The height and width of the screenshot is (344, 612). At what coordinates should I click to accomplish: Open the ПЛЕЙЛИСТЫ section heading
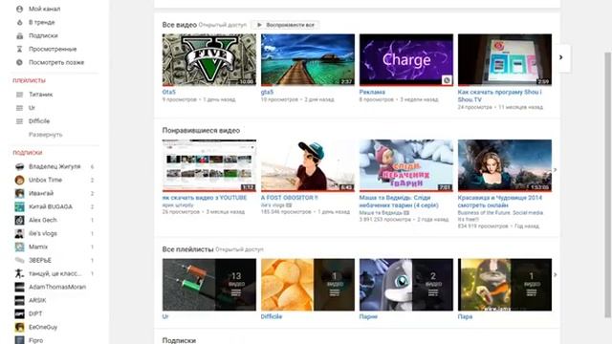30,80
